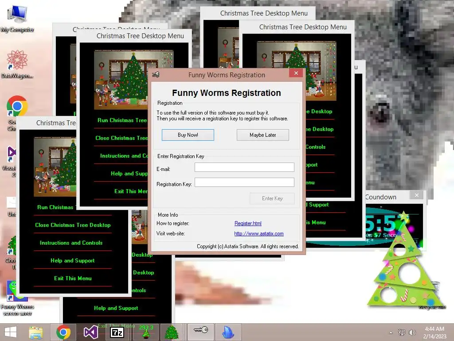Click the Christmas tree taskbar icon
Image resolution: width=454 pixels, height=341 pixels.
coord(172,332)
